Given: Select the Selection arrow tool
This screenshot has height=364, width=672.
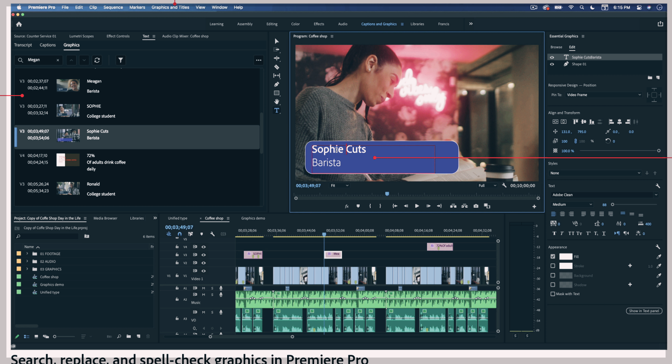Looking at the screenshot, I should pos(277,41).
